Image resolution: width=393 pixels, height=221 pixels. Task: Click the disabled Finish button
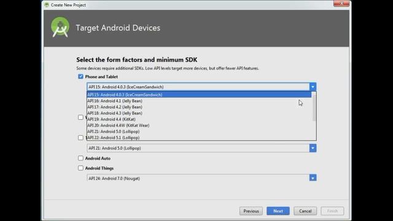332,211
